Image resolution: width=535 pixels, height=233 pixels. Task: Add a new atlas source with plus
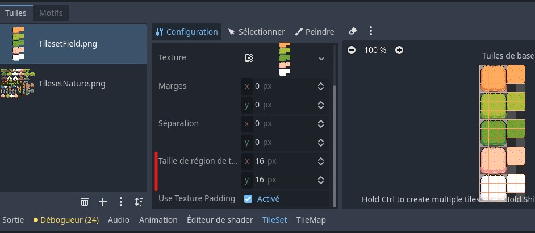coord(103,202)
